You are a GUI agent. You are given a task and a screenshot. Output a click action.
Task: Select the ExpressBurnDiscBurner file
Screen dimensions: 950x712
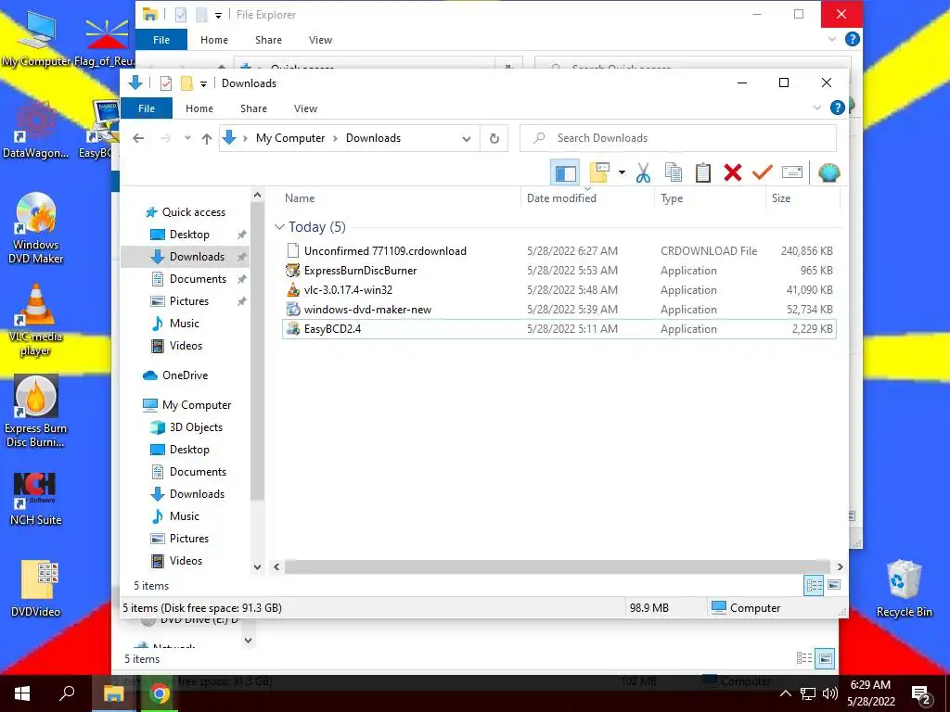pyautogui.click(x=558, y=271)
